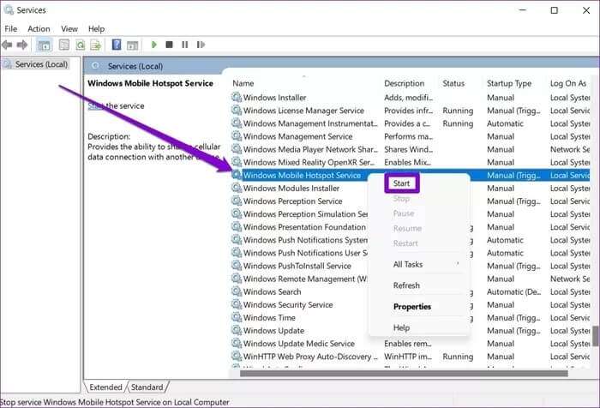The height and width of the screenshot is (408, 600).
Task: Open the Action menu
Action: coord(39,28)
